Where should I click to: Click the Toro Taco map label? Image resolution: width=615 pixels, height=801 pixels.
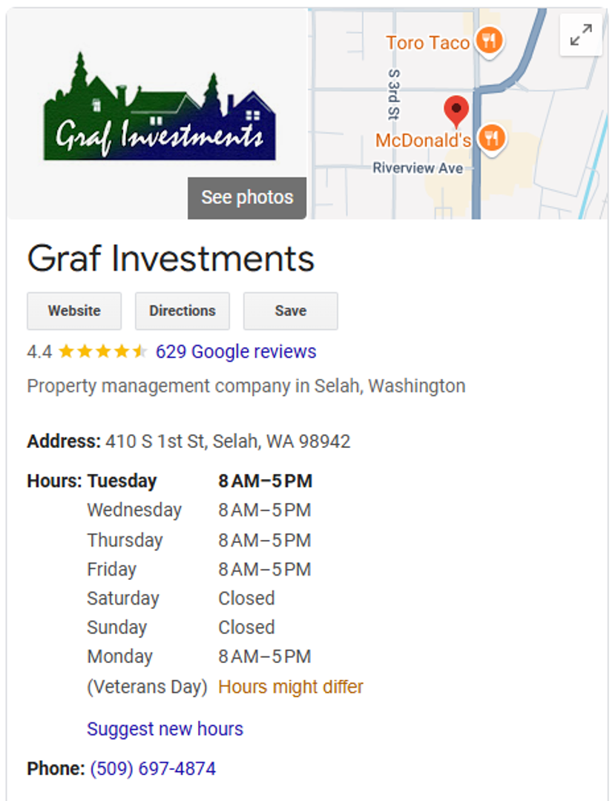point(427,43)
